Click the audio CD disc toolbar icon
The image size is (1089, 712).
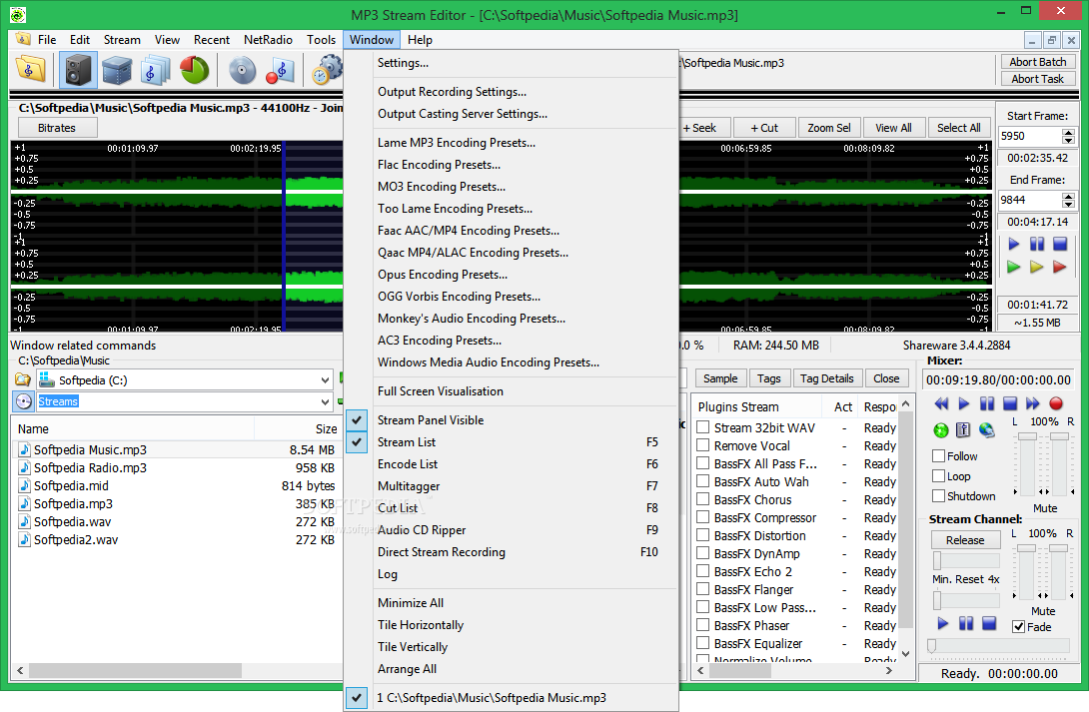[243, 70]
